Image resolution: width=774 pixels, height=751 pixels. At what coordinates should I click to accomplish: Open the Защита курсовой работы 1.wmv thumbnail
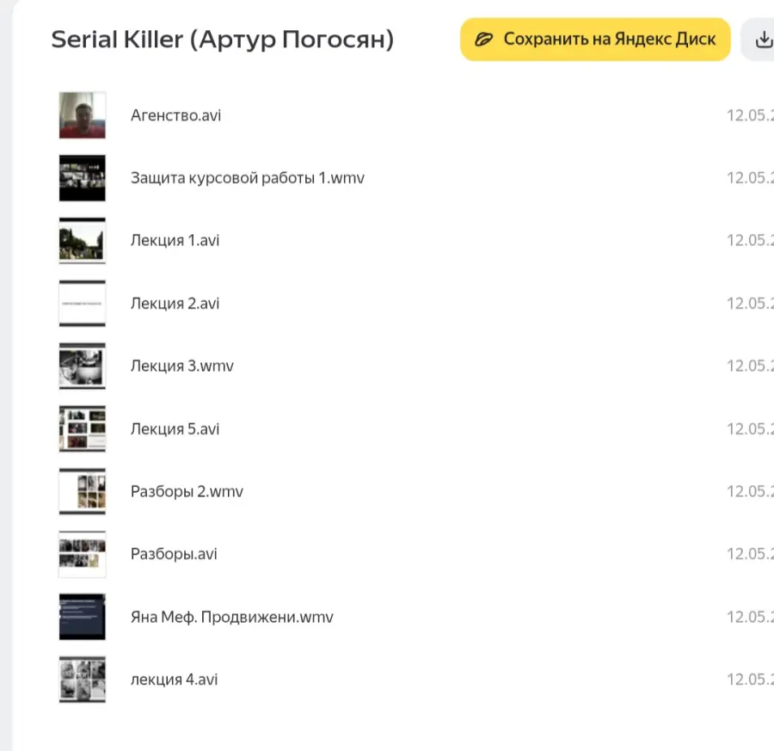pos(83,178)
